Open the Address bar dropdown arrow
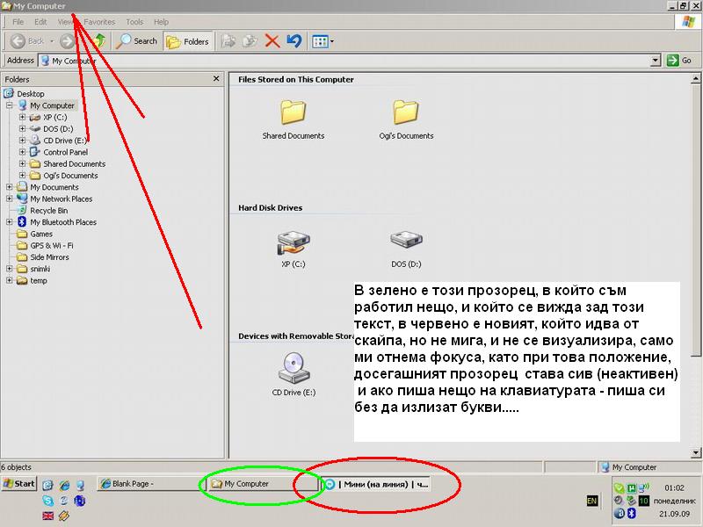This screenshot has width=703, height=527. 656,61
